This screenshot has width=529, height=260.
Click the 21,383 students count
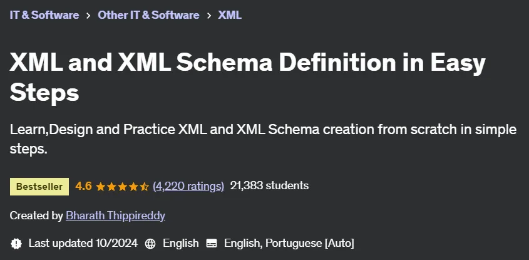tap(269, 185)
